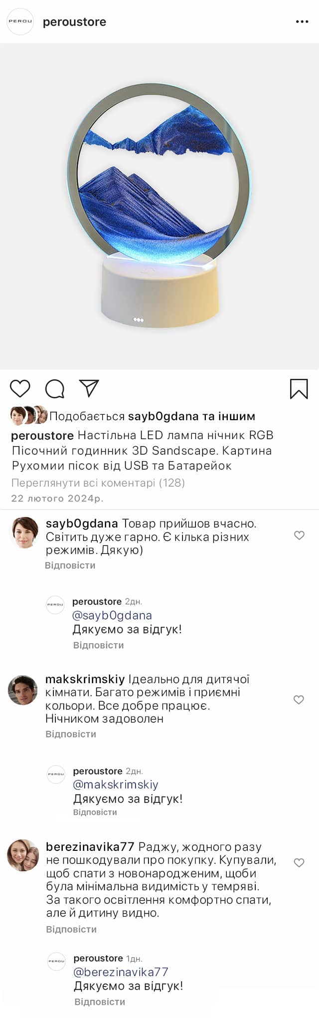The width and height of the screenshot is (319, 1029).
Task: Open the @berezinavika77 mention link
Action: click(x=121, y=972)
